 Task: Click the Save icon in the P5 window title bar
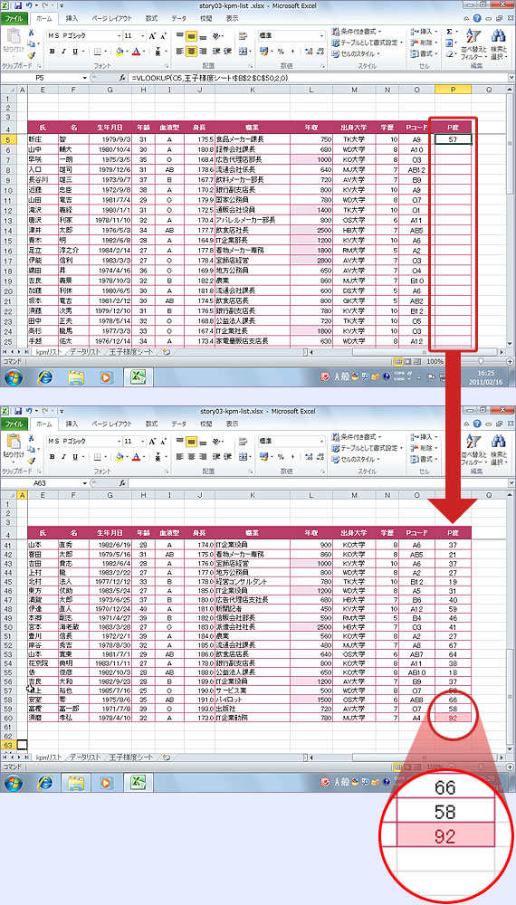(x=18, y=5)
